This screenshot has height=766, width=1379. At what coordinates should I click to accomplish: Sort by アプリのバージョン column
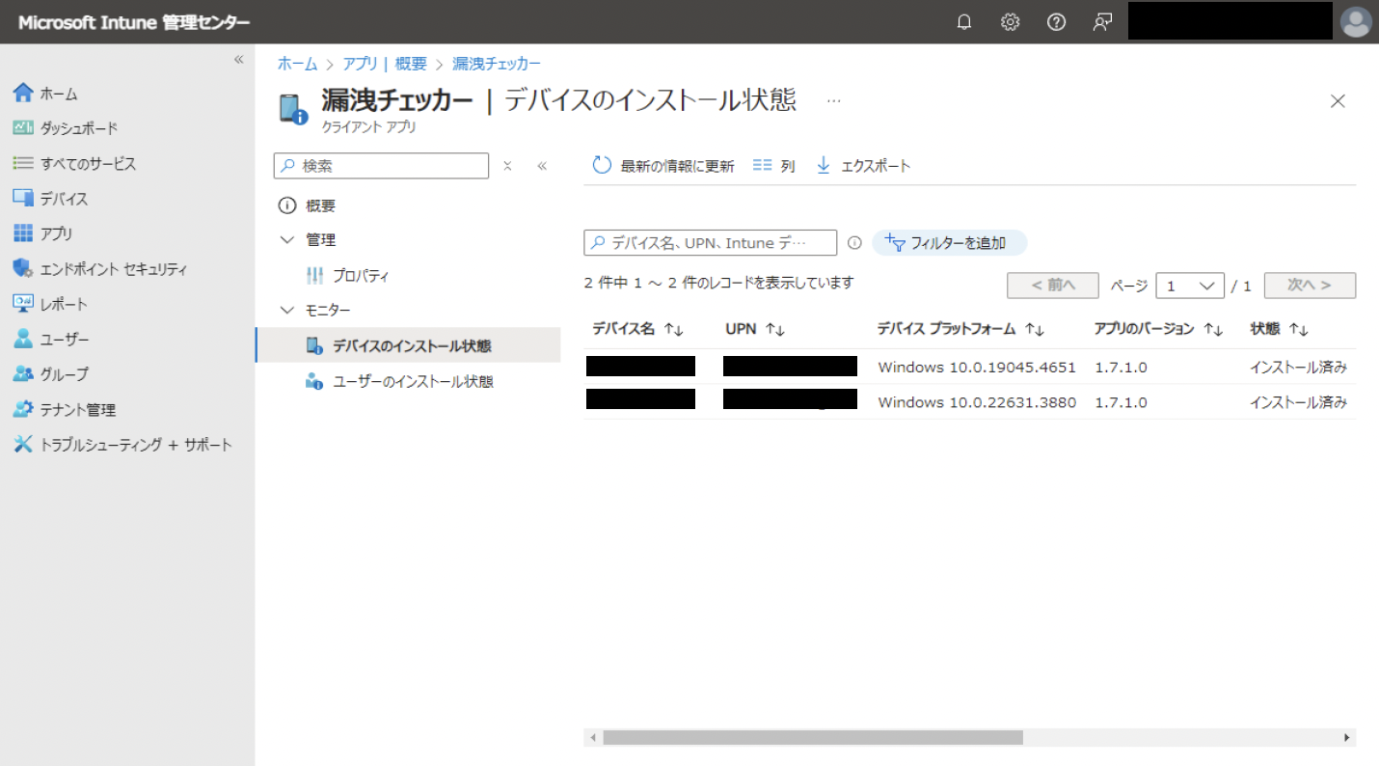click(1158, 329)
